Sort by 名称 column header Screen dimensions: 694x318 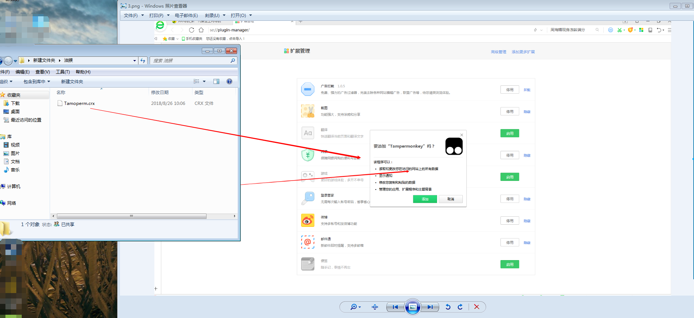61,93
